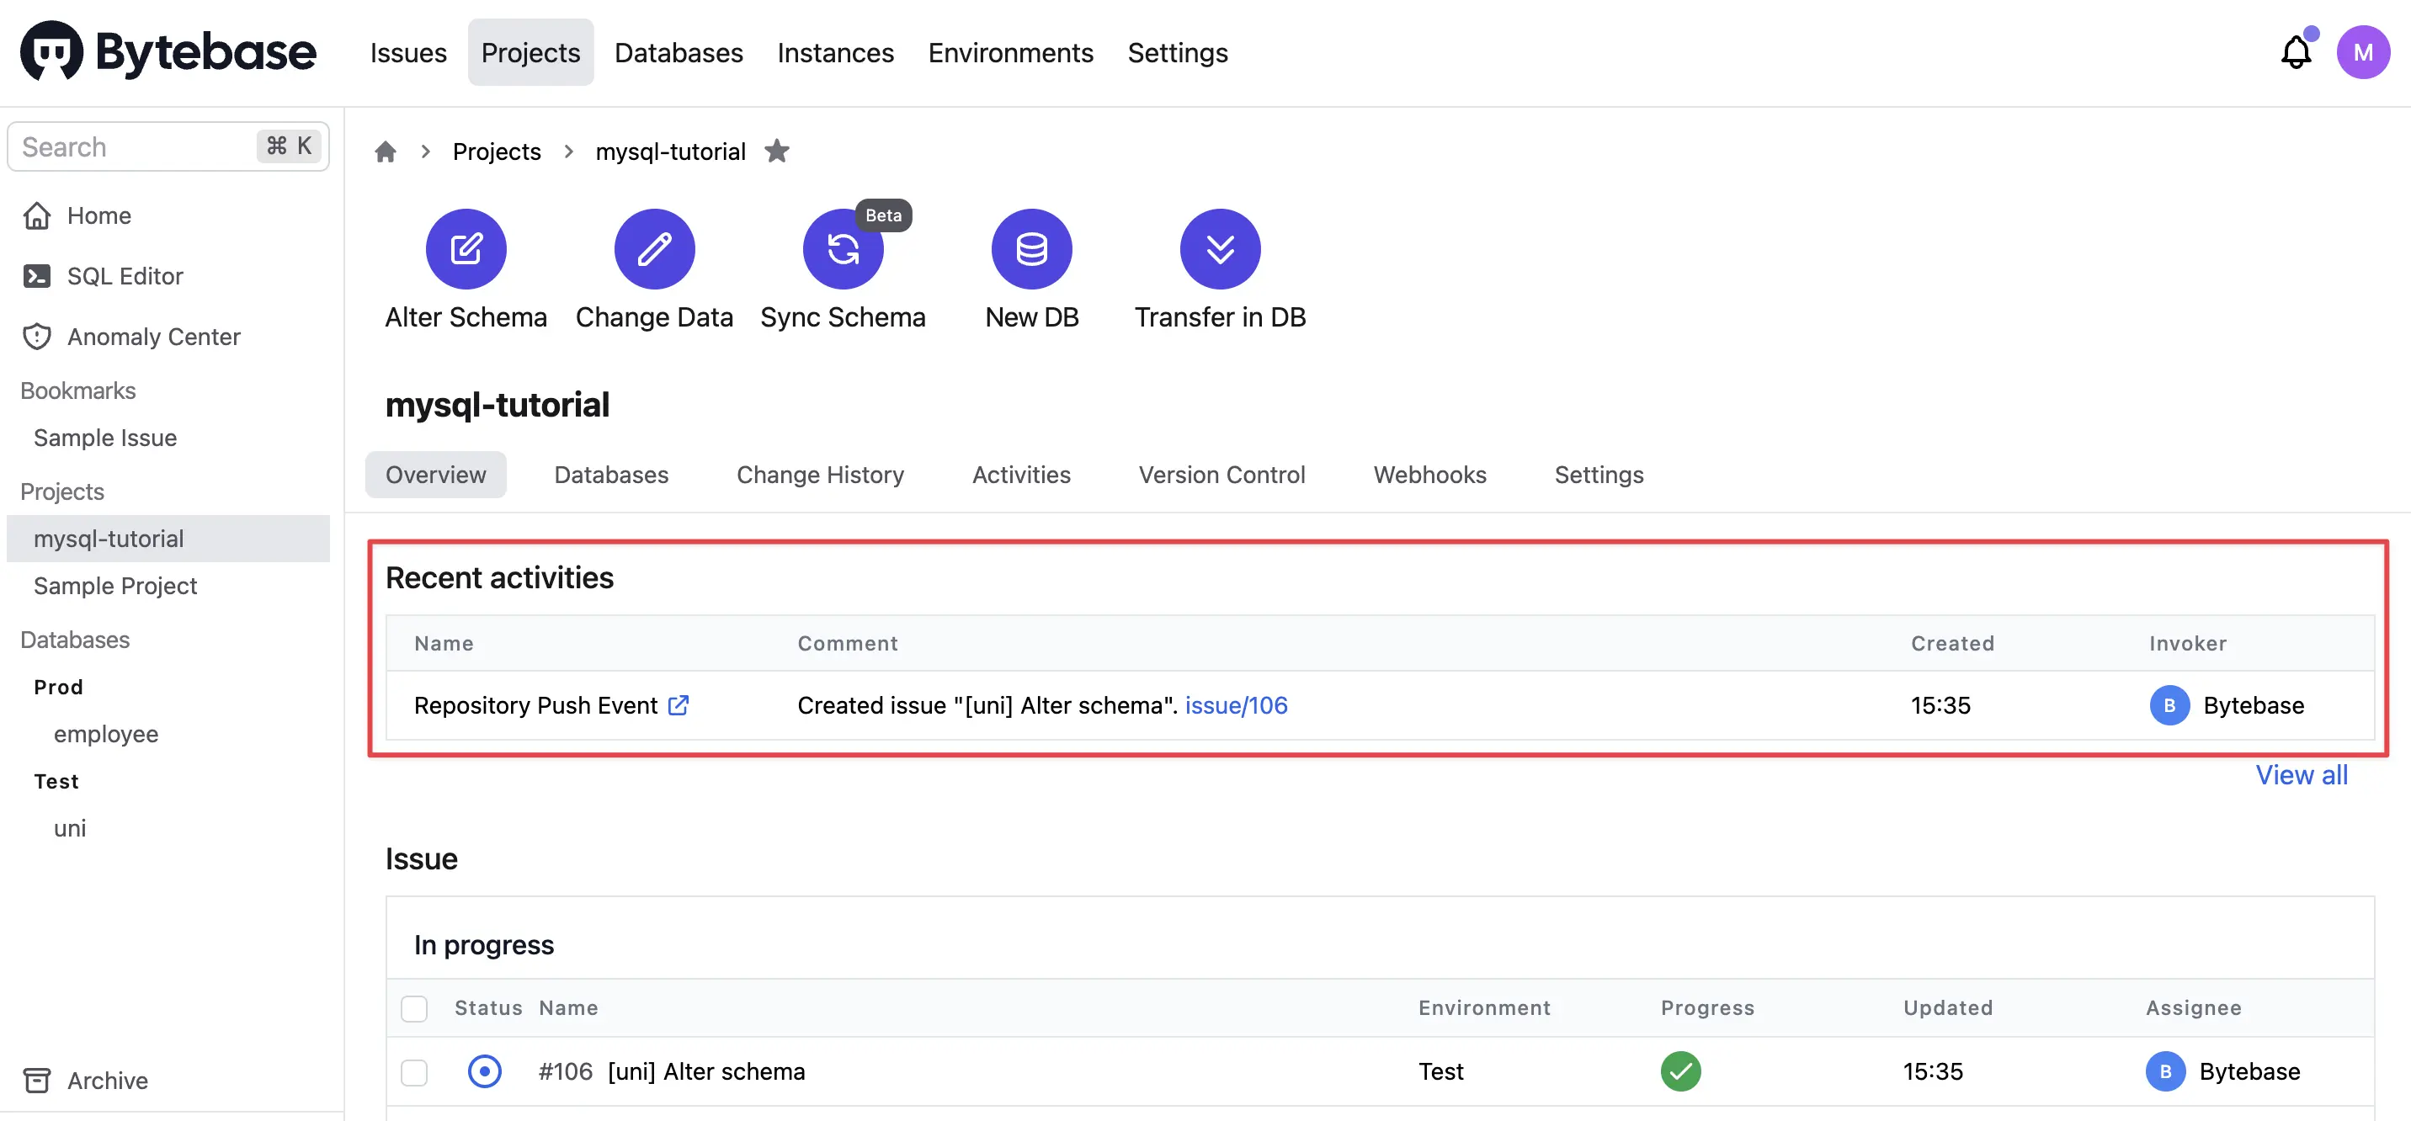Viewport: 2411px width, 1121px height.
Task: Open SQL Editor from sidebar
Action: click(x=125, y=276)
